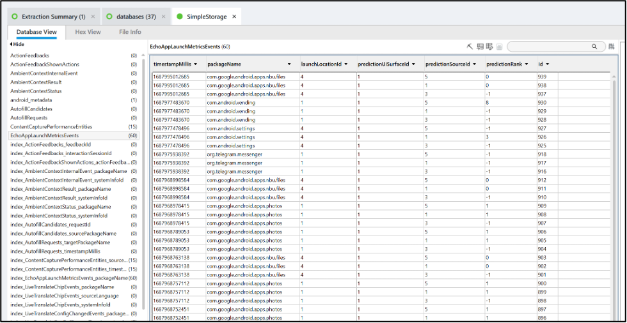Switch to the Hex View tab
The height and width of the screenshot is (323, 627).
pyautogui.click(x=88, y=32)
